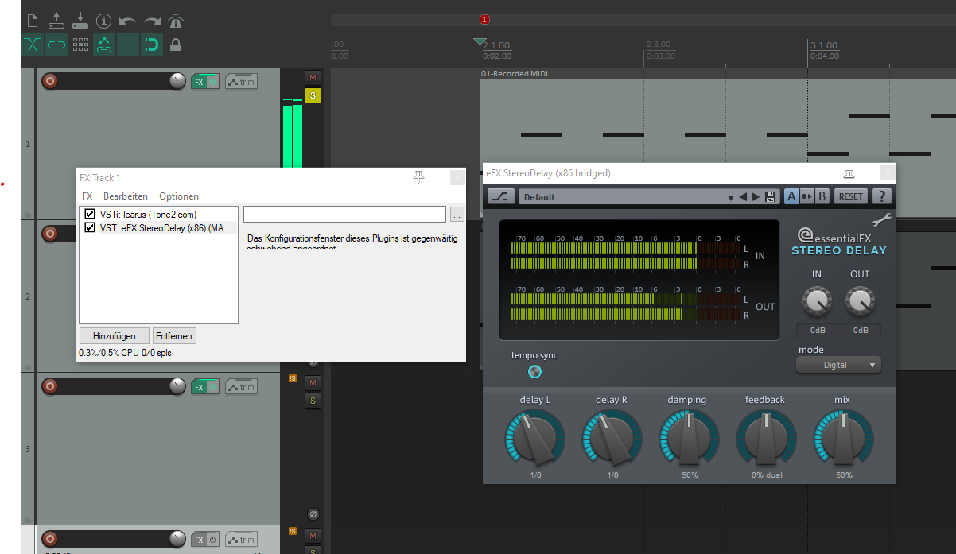
Task: Arm track 3 record button
Action: pos(50,386)
